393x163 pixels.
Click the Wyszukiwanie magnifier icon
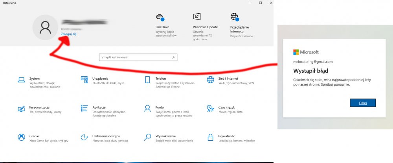click(x=147, y=137)
